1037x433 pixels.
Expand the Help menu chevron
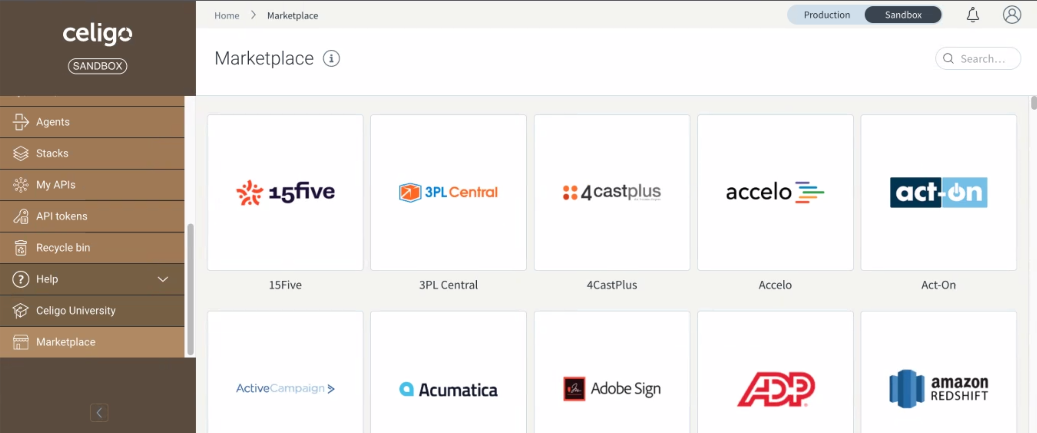(163, 279)
